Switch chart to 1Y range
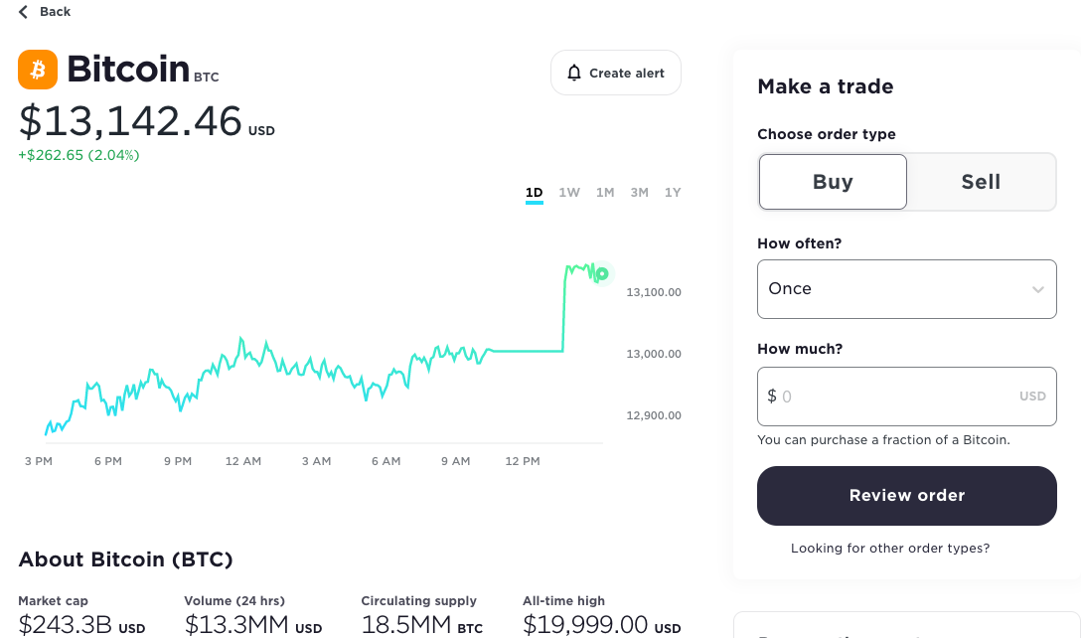 (x=673, y=193)
